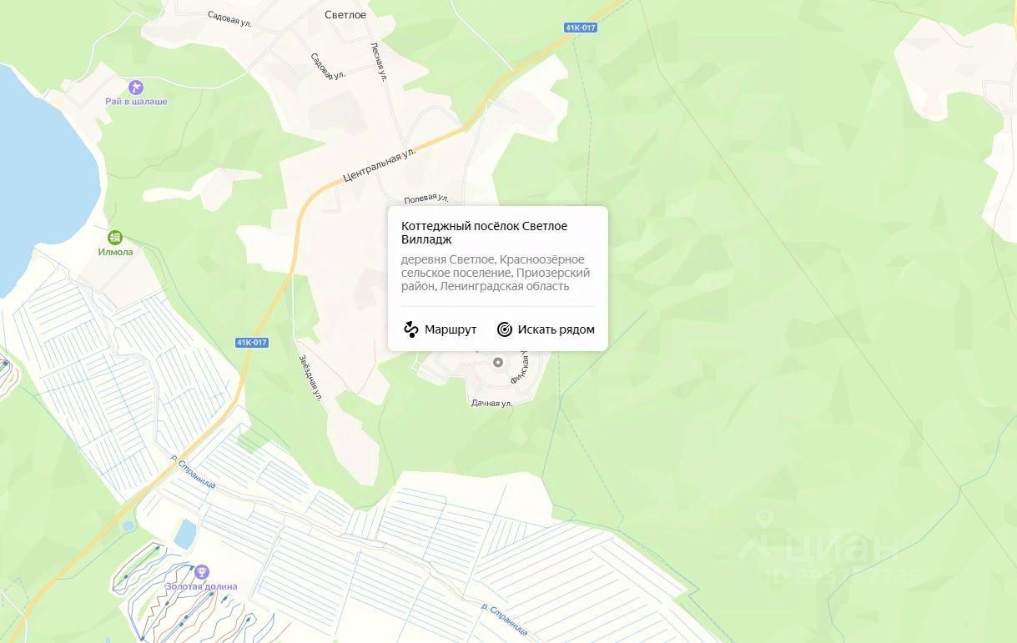The image size is (1017, 643).
Task: Click the Коттеджный посёлок Светлое Вилладж title
Action: point(484,233)
